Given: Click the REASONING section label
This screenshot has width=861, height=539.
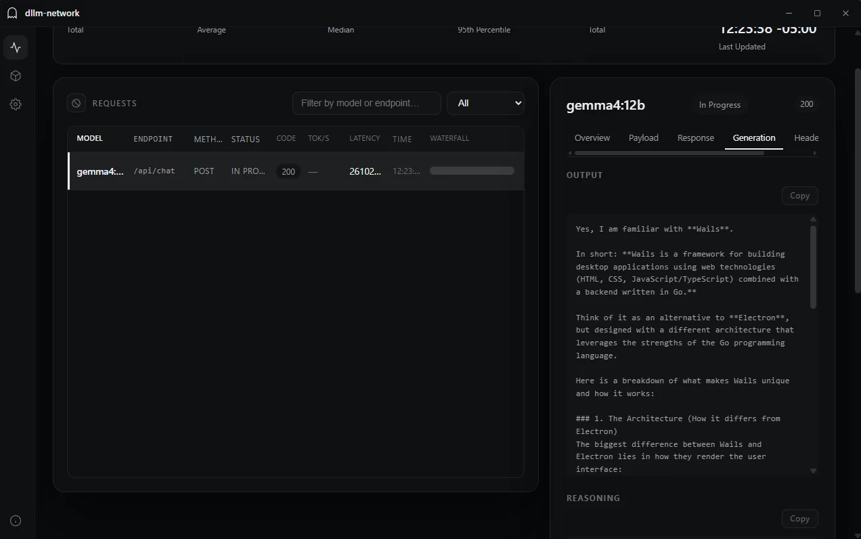Looking at the screenshot, I should (593, 498).
